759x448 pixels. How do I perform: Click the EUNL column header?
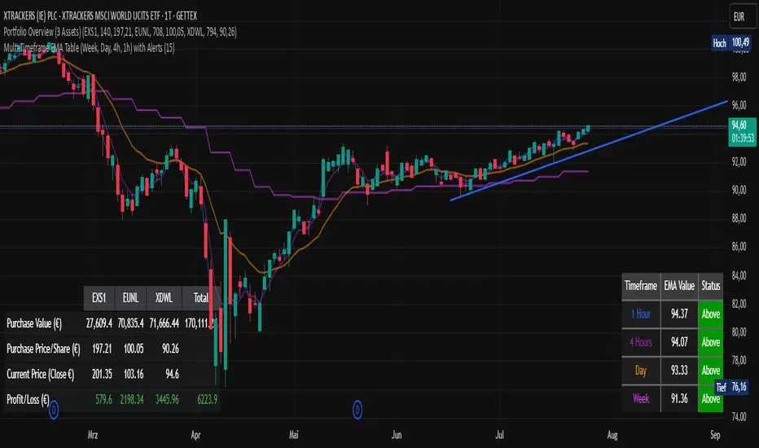(x=130, y=298)
